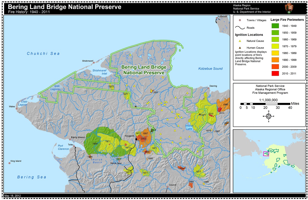Click the 'Ignition Locations' legend heading
The image size is (308, 200).
point(249,35)
